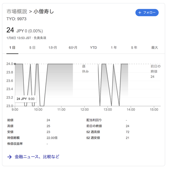Click the 時価総額 value 22.00億
170x169 pixels.
[52, 138]
